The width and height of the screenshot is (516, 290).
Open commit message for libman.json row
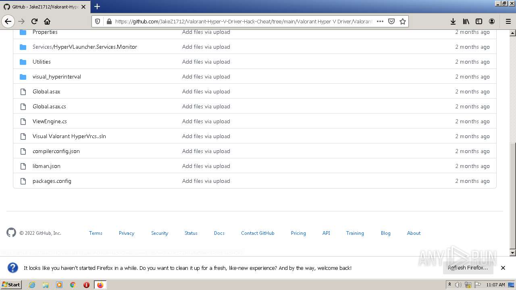[x=206, y=166]
